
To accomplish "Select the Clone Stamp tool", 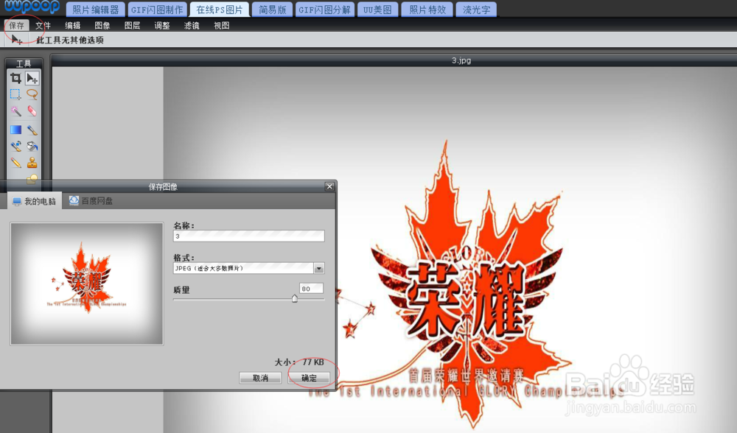I will coord(32,163).
